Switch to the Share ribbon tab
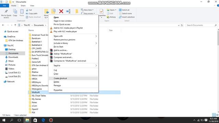Screen dimensions: 219x123 [23, 6]
